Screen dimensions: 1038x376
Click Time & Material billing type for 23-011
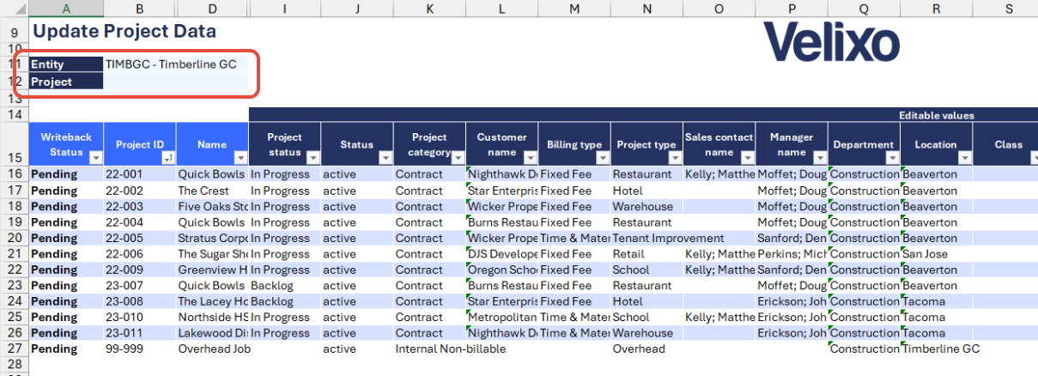(x=574, y=333)
